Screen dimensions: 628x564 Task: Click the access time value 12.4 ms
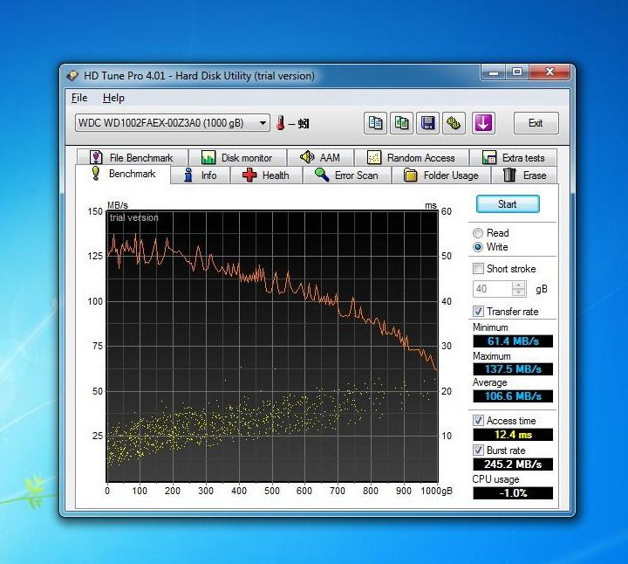pos(513,435)
